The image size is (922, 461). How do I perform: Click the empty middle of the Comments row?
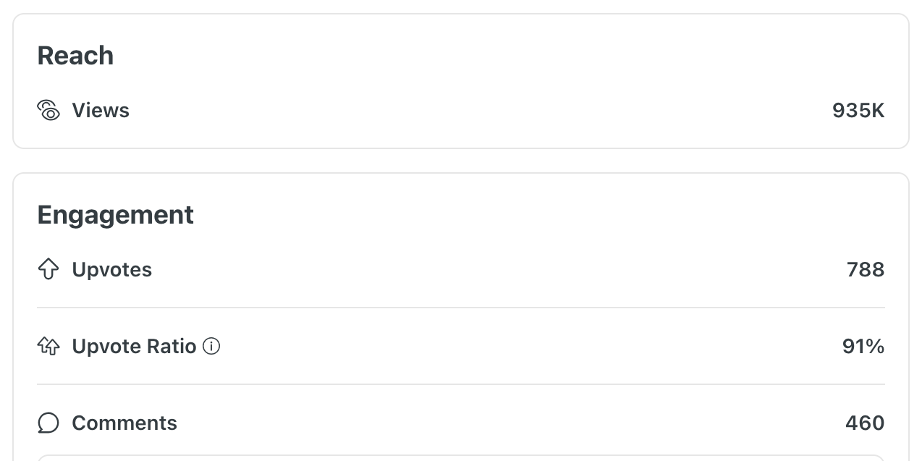(x=507, y=423)
